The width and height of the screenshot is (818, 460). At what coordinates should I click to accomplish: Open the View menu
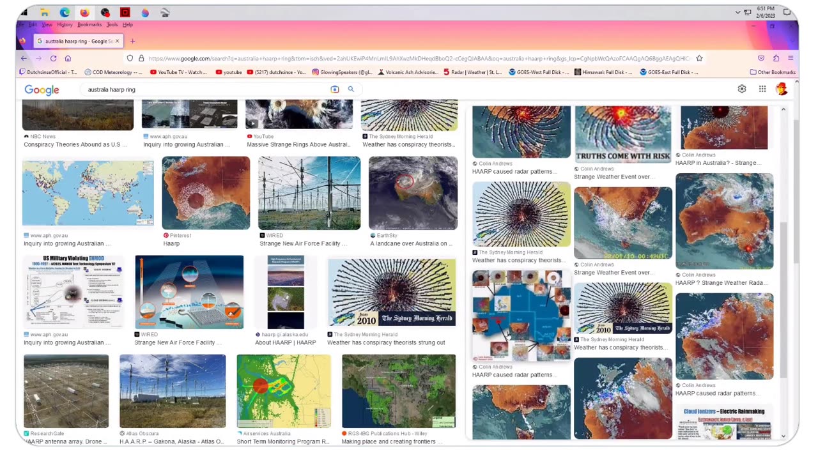point(47,24)
